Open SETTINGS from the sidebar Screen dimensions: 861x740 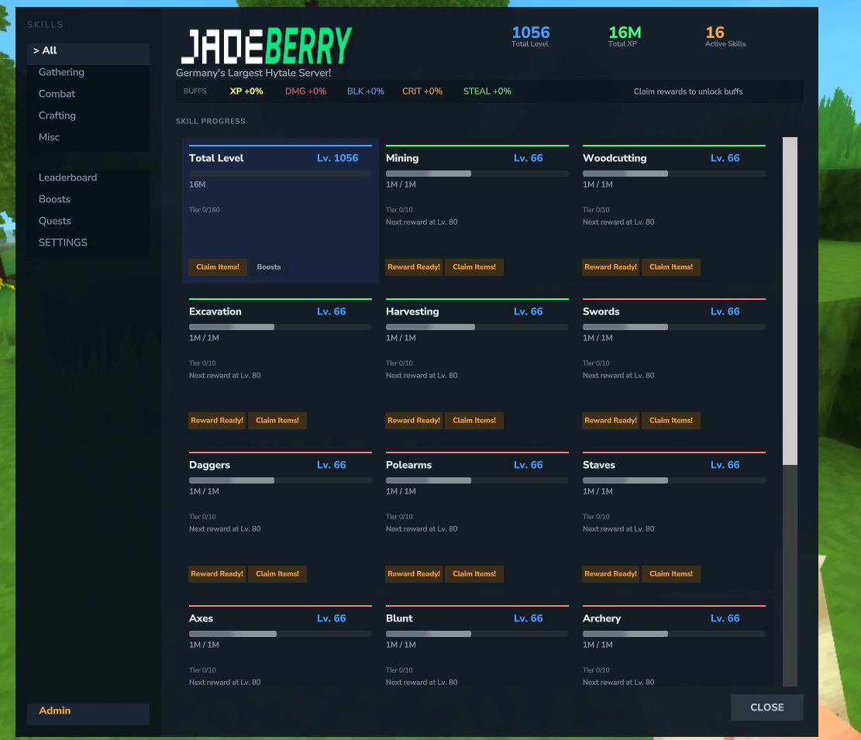pos(63,243)
